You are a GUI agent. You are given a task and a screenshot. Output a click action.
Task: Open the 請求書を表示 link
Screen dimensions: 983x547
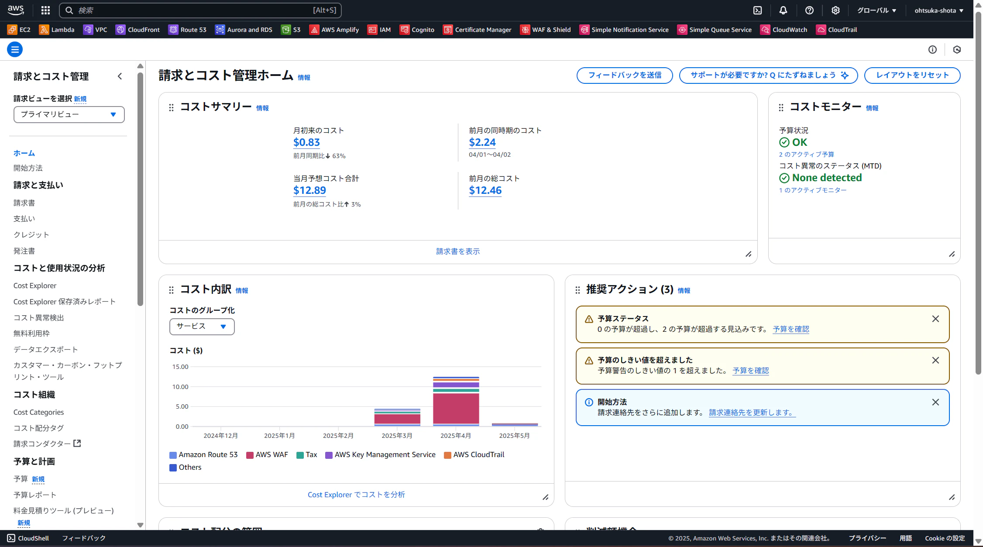[458, 251]
